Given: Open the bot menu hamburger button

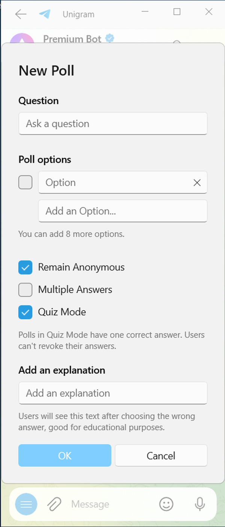Looking at the screenshot, I should tap(26, 504).
